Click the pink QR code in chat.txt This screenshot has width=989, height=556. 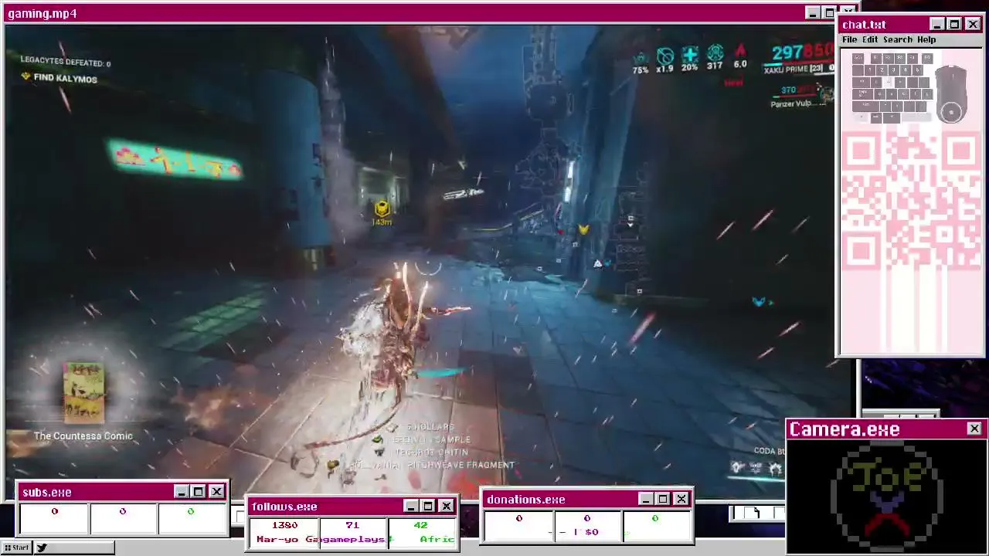click(911, 200)
